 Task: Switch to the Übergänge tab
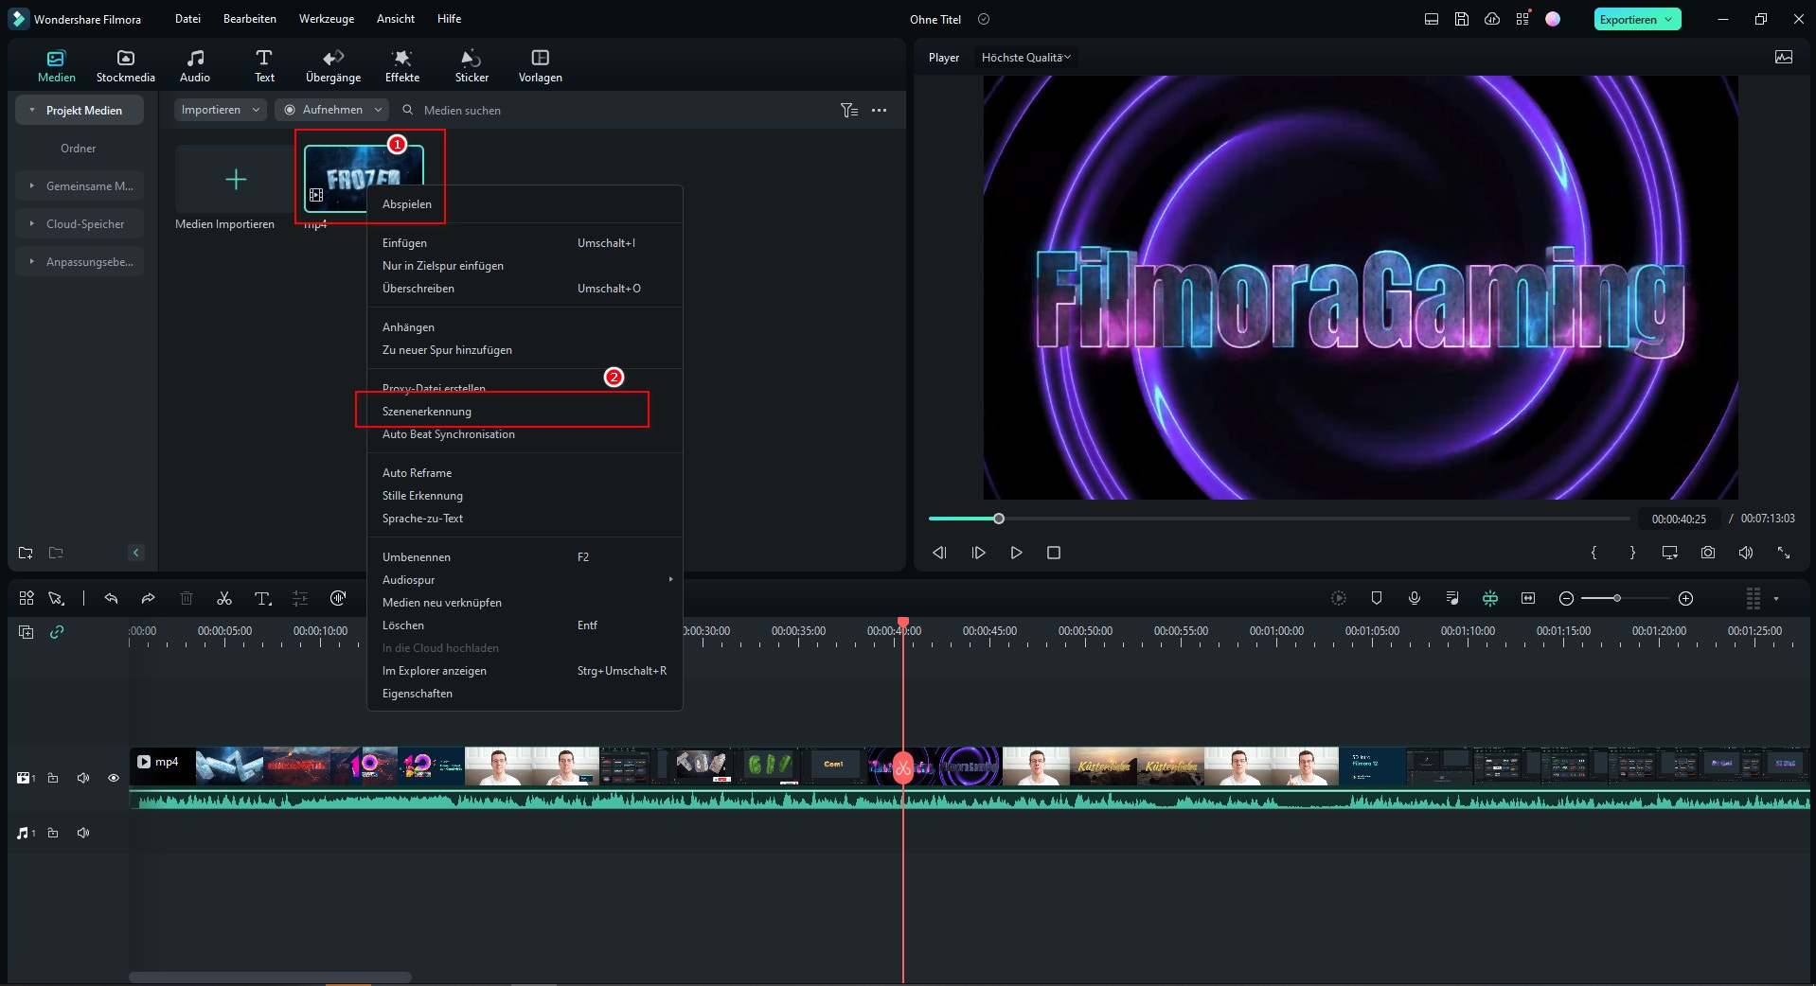click(333, 66)
